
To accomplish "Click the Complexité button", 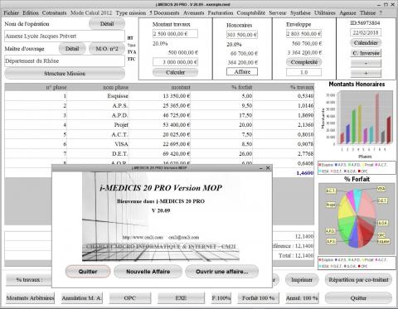I will click(x=303, y=62).
